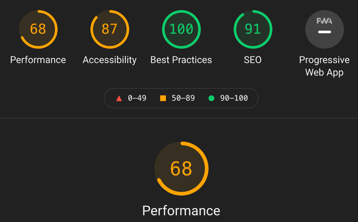This screenshot has width=358, height=222.
Task: Click the gray PWA circle badge
Action: [325, 29]
